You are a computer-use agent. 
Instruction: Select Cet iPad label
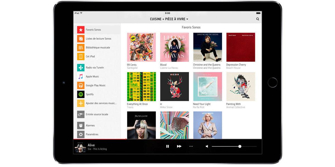[90, 57]
